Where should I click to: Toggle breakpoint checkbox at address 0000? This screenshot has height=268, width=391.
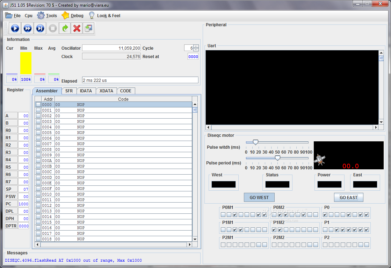coord(38,104)
